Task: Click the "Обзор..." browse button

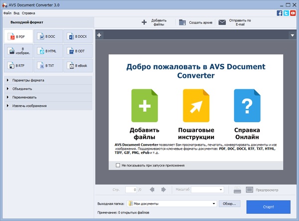Action: tap(229, 204)
